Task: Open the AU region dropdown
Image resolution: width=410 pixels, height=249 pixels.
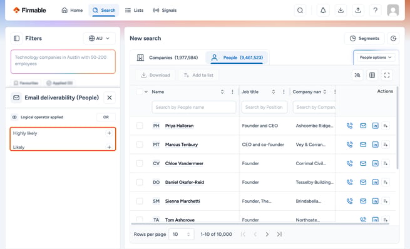Action: click(x=99, y=38)
